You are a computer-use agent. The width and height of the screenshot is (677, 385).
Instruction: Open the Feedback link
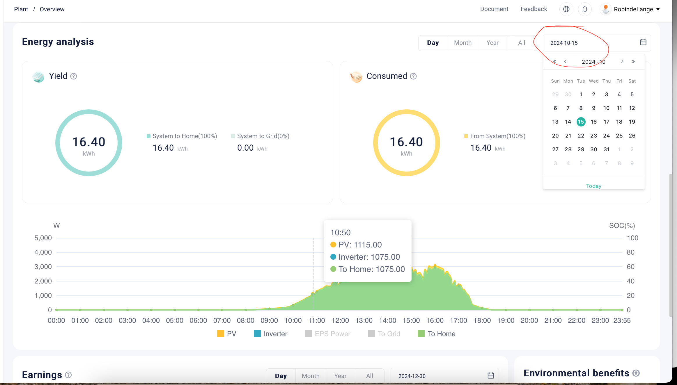pos(534,9)
